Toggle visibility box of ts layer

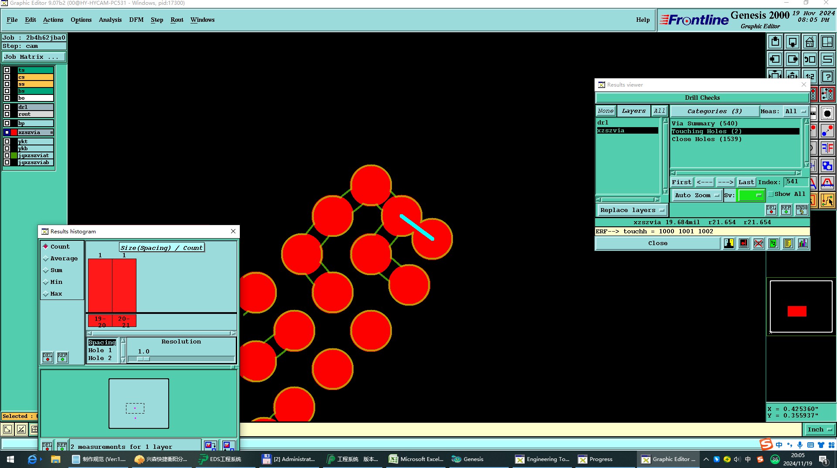7,70
